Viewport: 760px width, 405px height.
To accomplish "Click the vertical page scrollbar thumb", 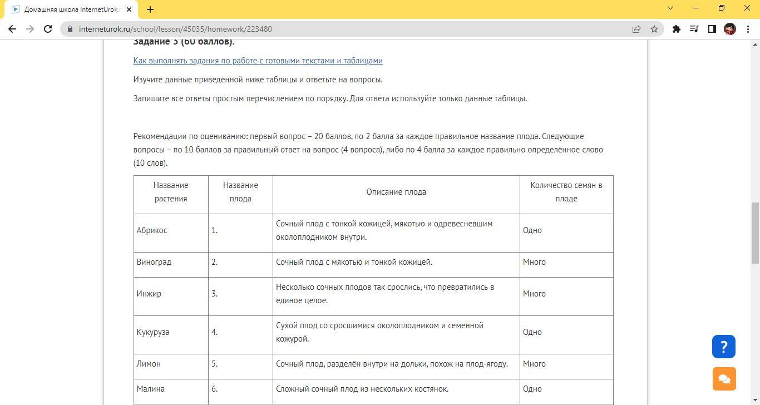I will (x=755, y=234).
